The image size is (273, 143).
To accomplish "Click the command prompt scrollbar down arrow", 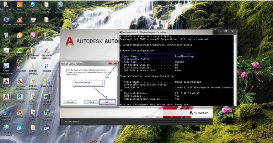I will [x=235, y=104].
